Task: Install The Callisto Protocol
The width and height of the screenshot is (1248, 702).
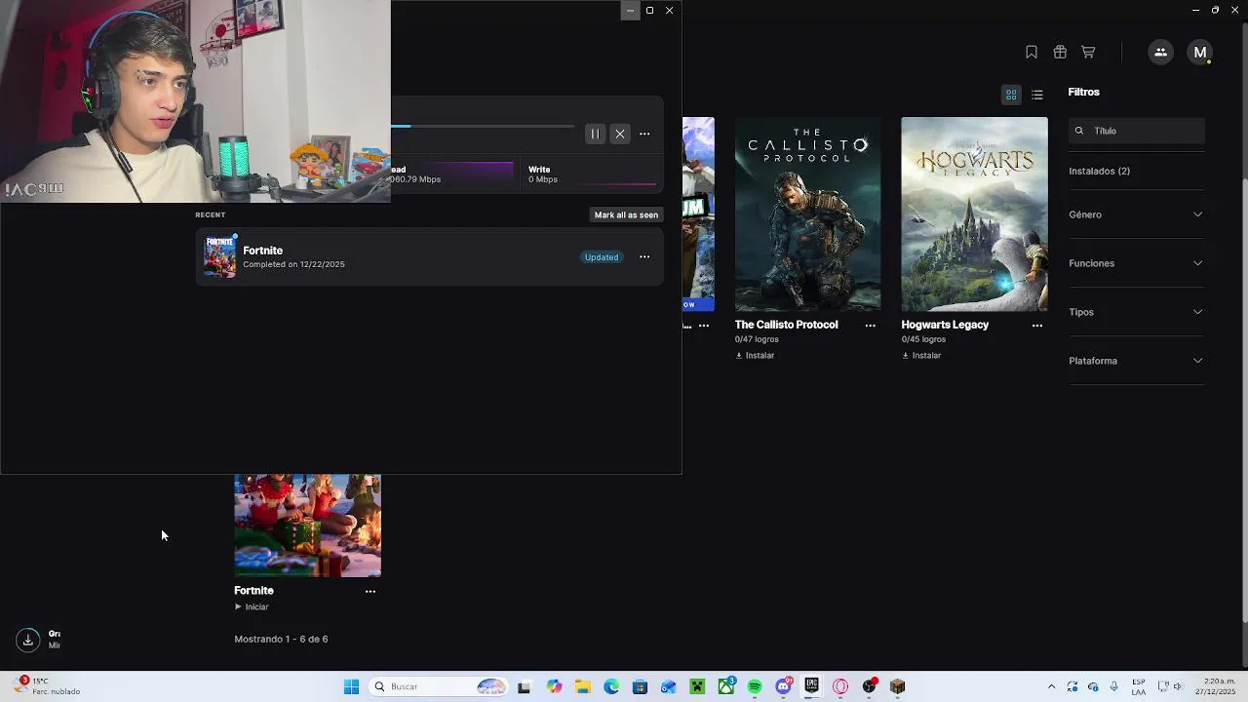Action: pos(755,356)
